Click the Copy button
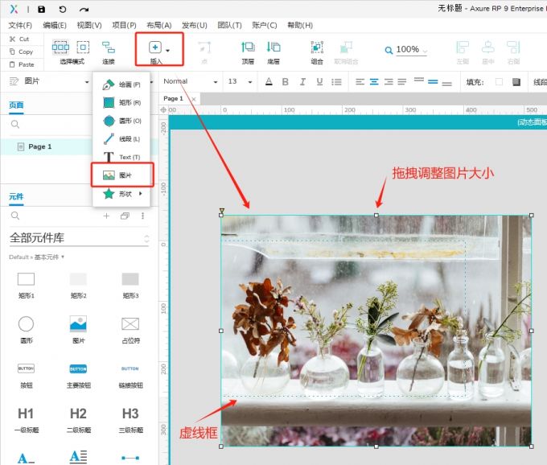The image size is (547, 465). tap(21, 51)
